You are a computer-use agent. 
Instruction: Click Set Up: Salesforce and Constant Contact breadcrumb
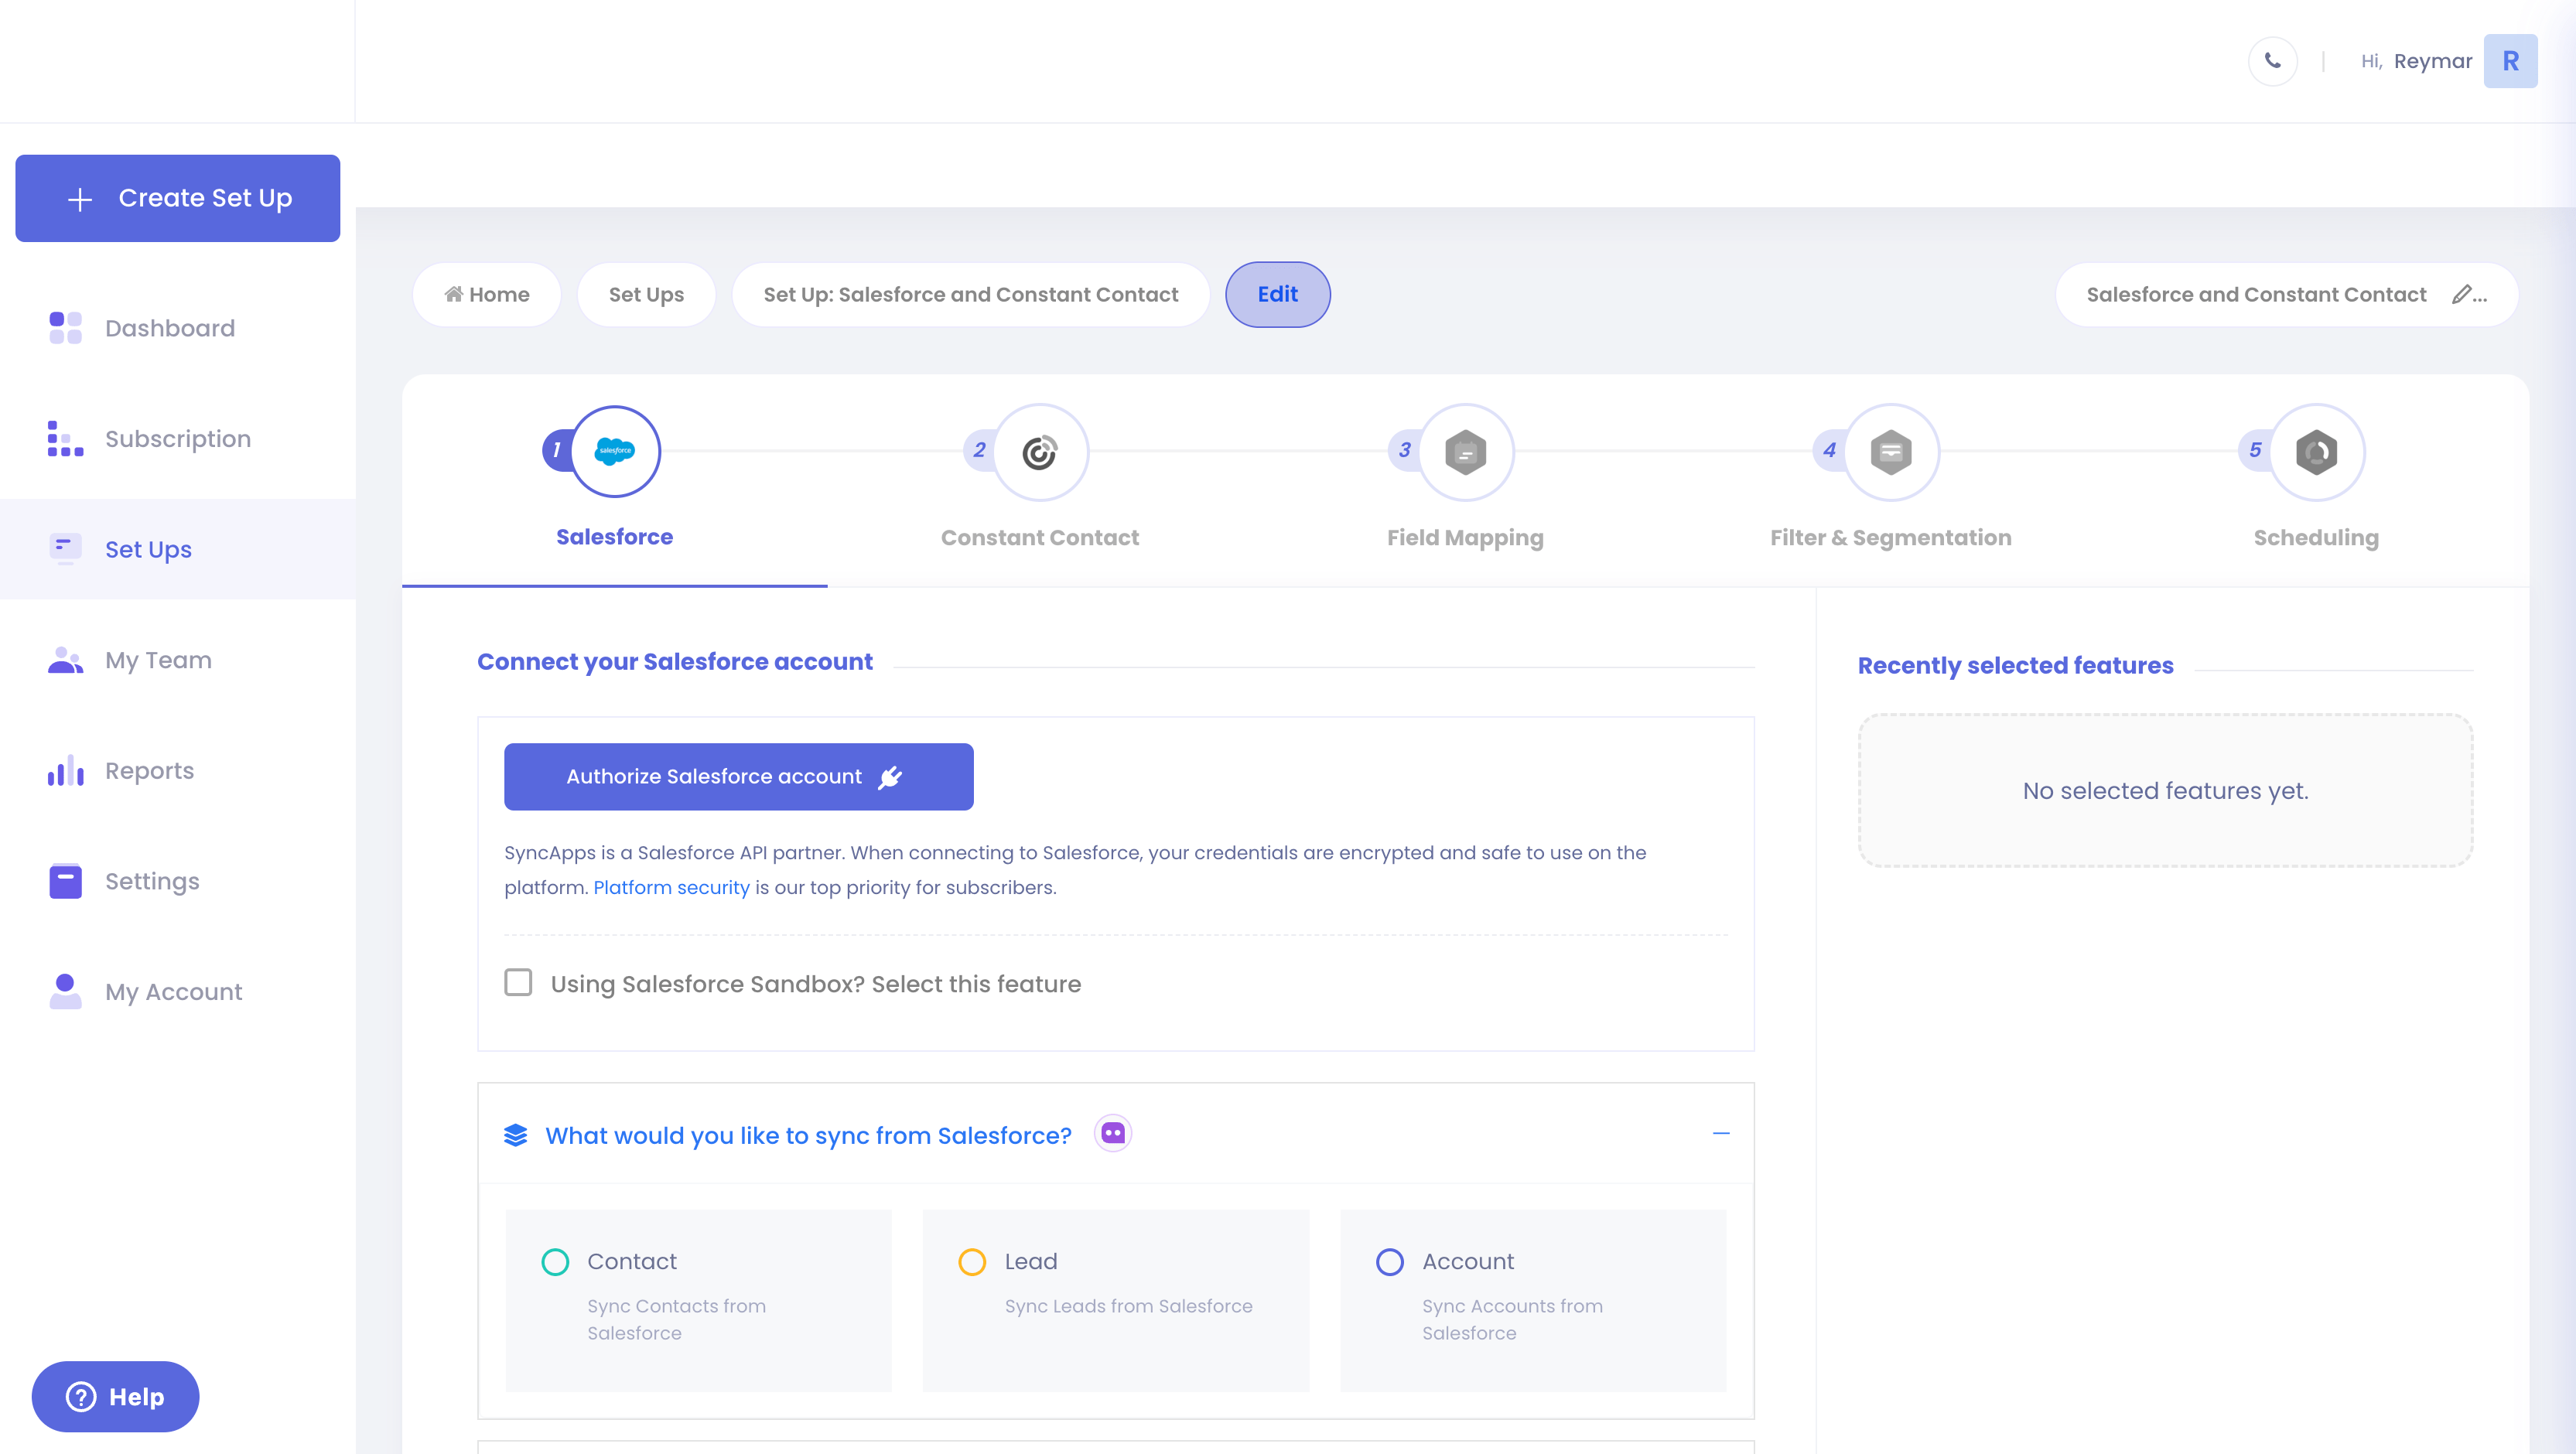[x=971, y=294]
